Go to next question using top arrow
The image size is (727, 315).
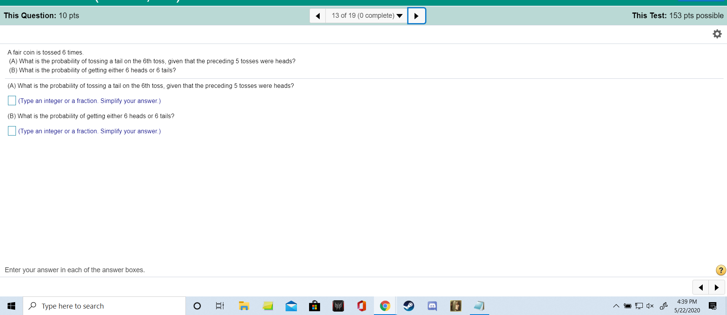(416, 16)
